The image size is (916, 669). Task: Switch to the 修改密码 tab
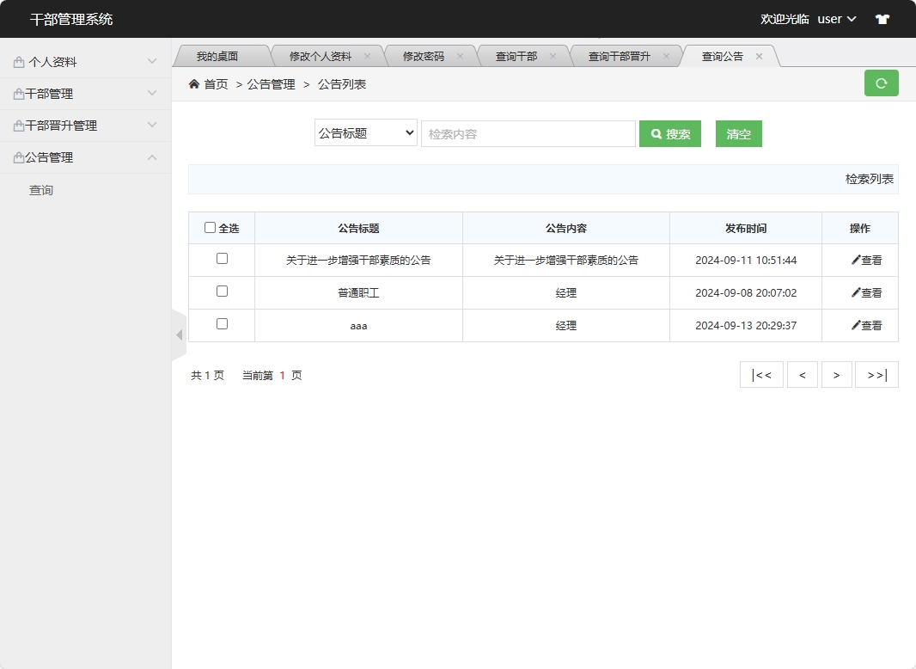[x=422, y=55]
